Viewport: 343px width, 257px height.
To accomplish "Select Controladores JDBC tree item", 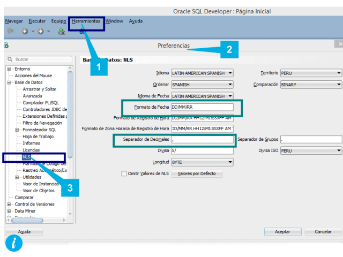I will coord(44,109).
